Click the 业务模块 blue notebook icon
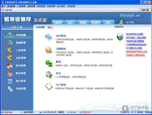Screen dimensions: 152x115 (x=48, y=37)
